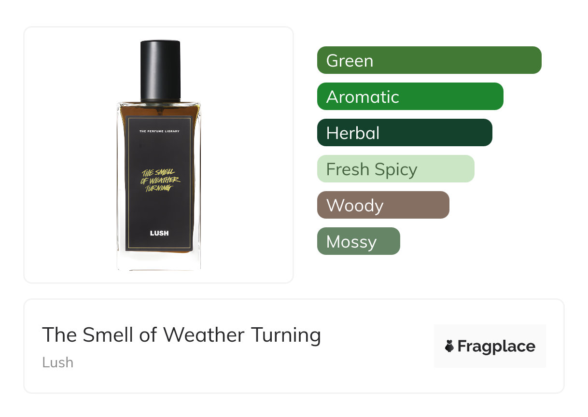Open the perfume bottle image

(x=159, y=155)
